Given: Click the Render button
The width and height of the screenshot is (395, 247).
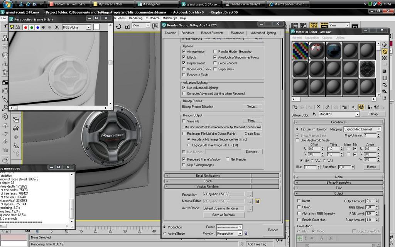Looking at the screenshot, I should click(273, 230).
